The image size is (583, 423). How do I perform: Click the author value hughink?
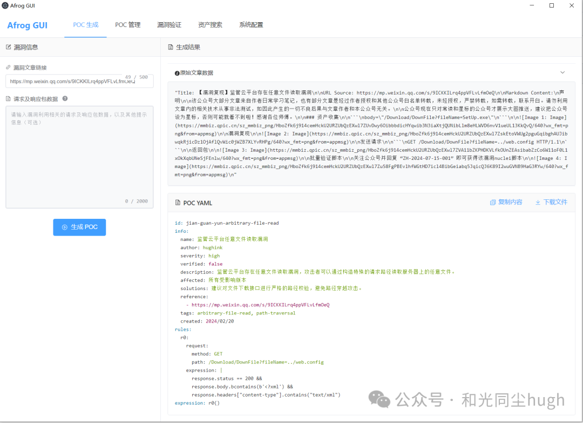click(x=213, y=247)
